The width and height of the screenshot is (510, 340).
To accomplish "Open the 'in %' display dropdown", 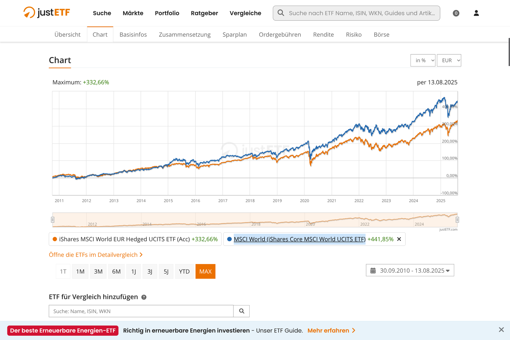I will 423,60.
